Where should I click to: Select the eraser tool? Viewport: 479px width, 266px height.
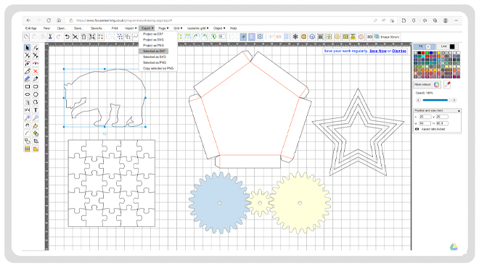tap(27, 79)
